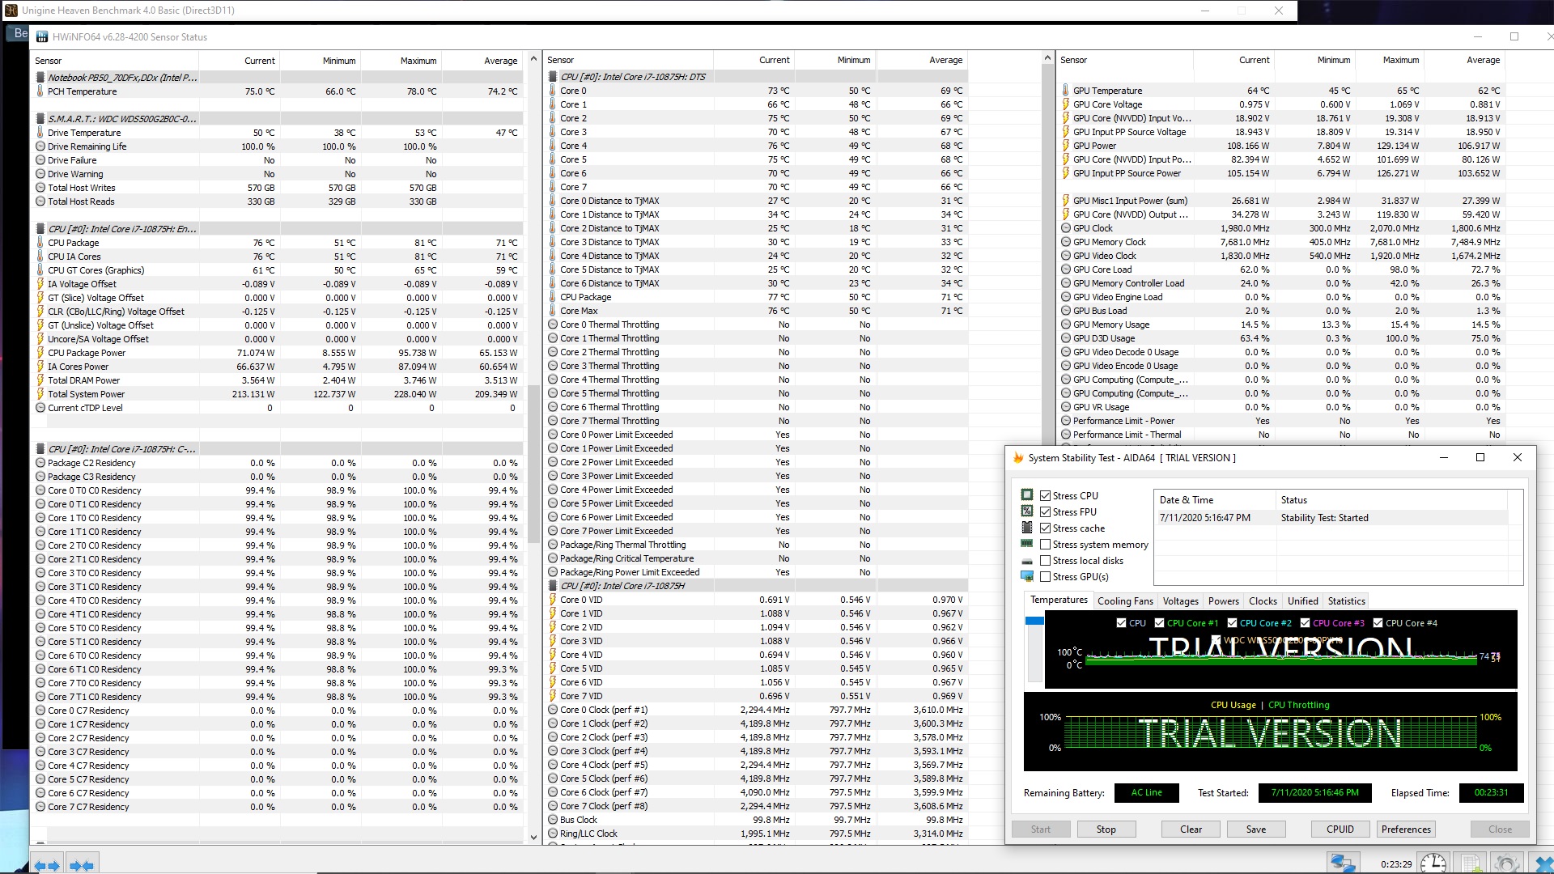Click the monitor icon beside Stress GPU(s)
Viewport: 1554px width, 874px height.
(x=1027, y=576)
